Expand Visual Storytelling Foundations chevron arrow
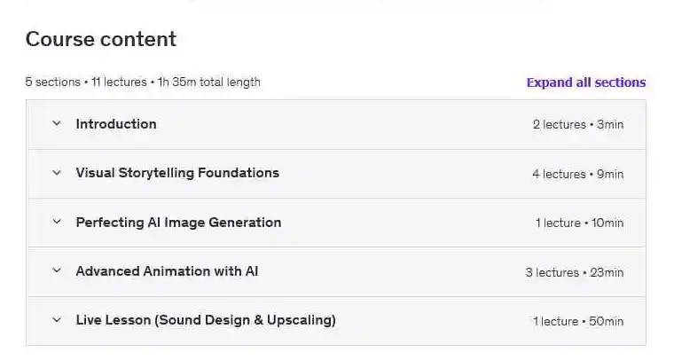 click(57, 173)
